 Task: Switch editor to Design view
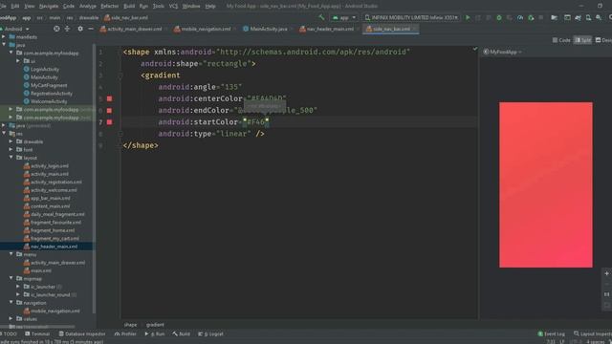(603, 40)
